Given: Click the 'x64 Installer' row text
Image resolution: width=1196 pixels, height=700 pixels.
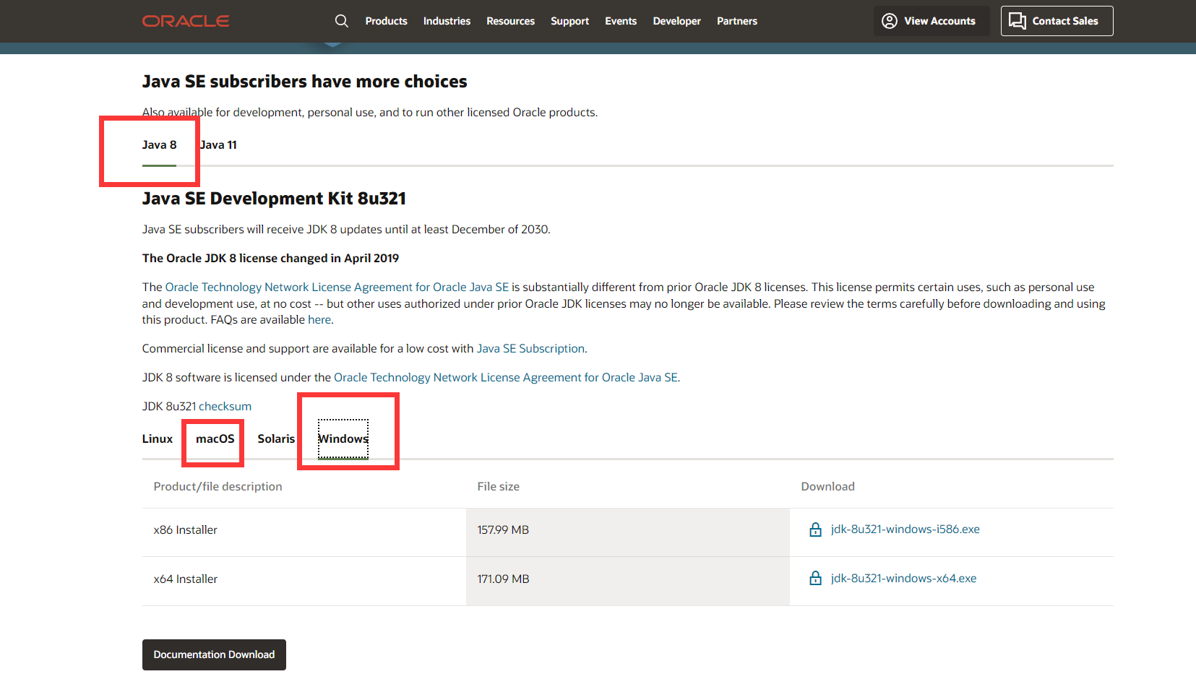Looking at the screenshot, I should click(x=185, y=579).
